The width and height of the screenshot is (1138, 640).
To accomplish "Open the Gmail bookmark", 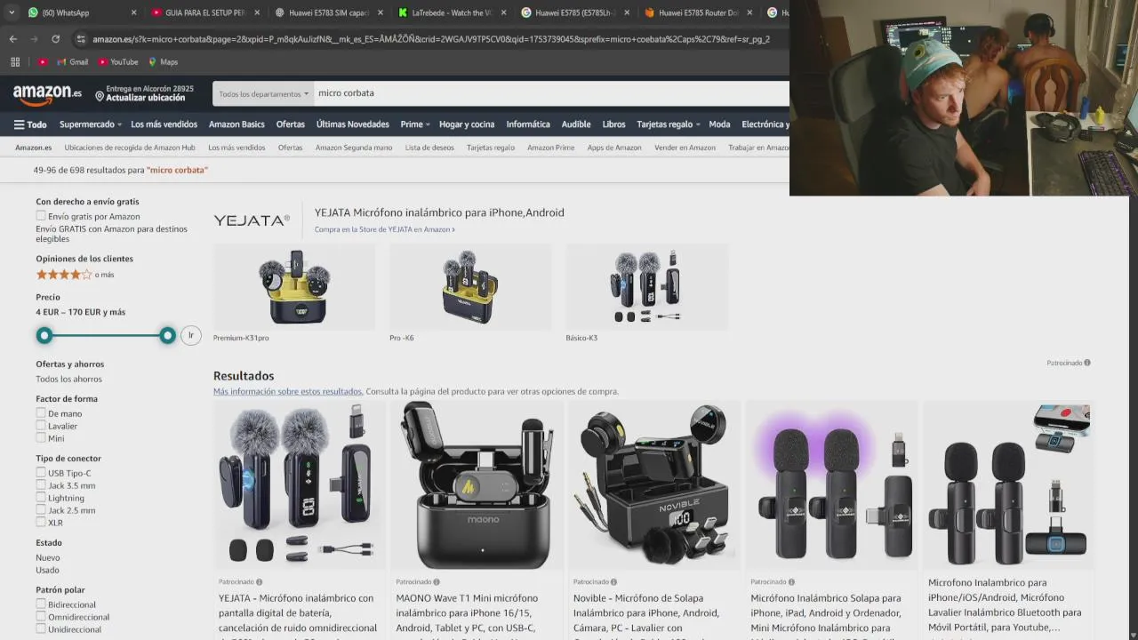I will point(71,62).
